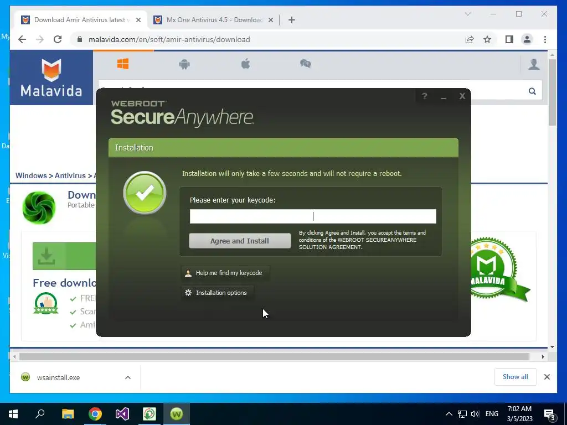567x425 pixels.
Task: Open the Malavida forum chat bubbles icon
Action: click(306, 64)
